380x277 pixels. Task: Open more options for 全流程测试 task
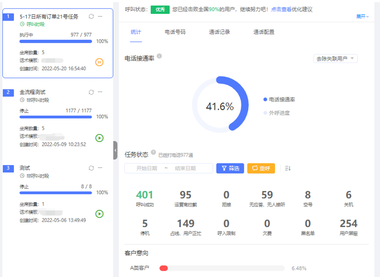tap(100, 92)
